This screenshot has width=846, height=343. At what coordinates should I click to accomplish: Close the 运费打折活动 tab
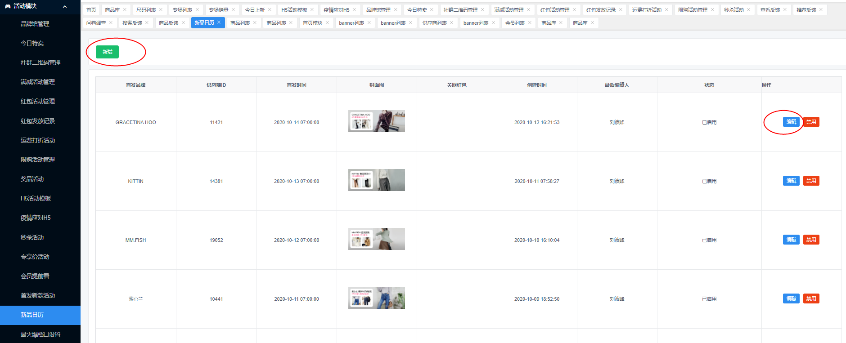tap(666, 9)
